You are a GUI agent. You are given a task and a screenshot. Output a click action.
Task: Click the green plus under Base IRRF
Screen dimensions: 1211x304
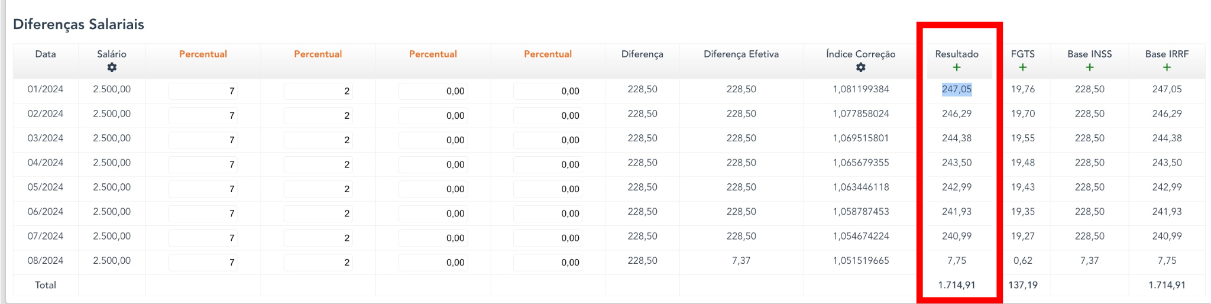point(1167,67)
